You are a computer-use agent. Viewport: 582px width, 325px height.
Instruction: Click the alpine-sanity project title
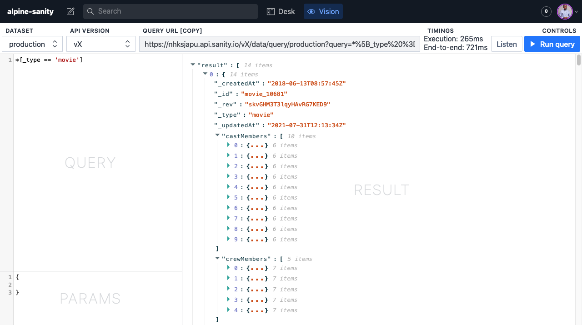coord(30,11)
